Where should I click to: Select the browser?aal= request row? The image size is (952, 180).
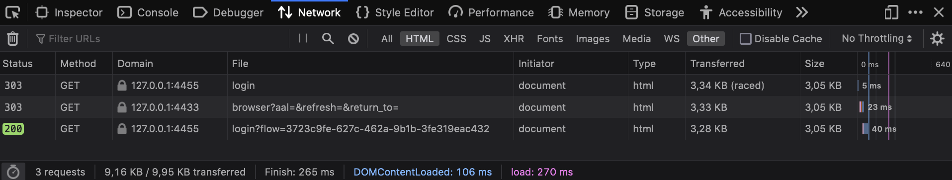coord(476,107)
